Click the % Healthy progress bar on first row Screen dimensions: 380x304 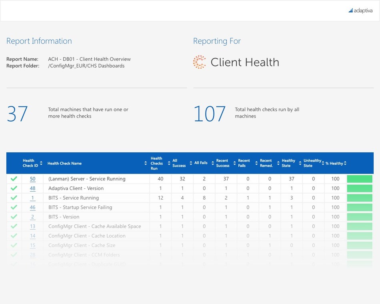359,179
